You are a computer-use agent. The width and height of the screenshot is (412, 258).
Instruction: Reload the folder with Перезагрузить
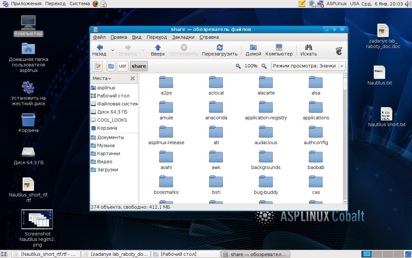220,50
